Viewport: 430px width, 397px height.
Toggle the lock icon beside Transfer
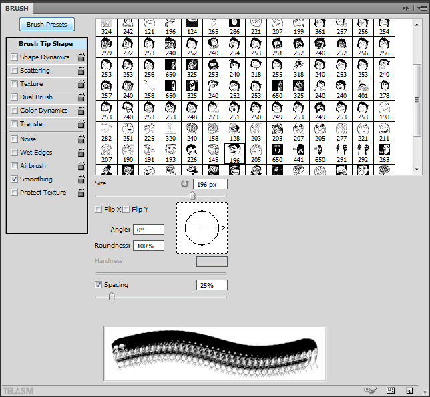tap(81, 124)
